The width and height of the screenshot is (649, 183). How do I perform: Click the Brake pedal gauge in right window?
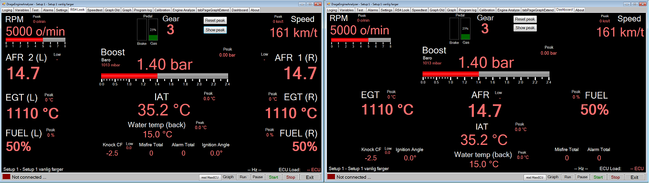pos(454,30)
